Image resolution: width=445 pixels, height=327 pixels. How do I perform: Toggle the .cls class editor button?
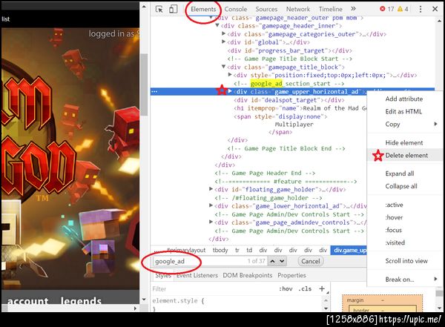coord(305,288)
